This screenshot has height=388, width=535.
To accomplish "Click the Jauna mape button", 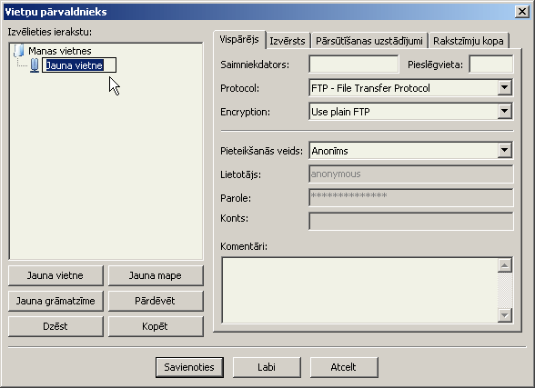I will (x=156, y=275).
